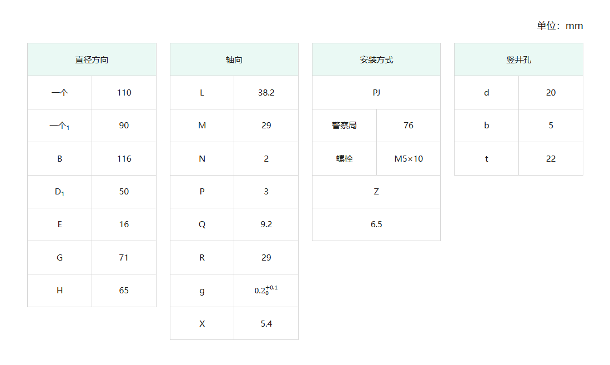This screenshot has height=365, width=610.
Task: Click the 单位：mm unit label
Action: pos(559,26)
